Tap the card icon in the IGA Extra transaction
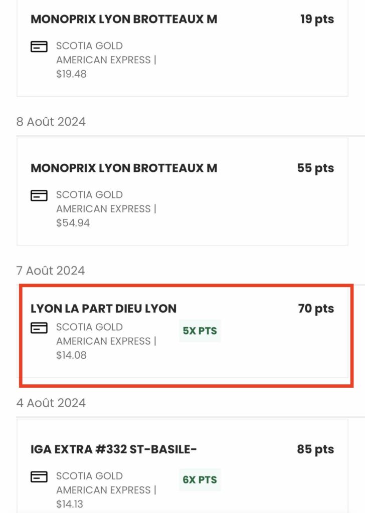This screenshot has height=513, width=365. coord(39,476)
